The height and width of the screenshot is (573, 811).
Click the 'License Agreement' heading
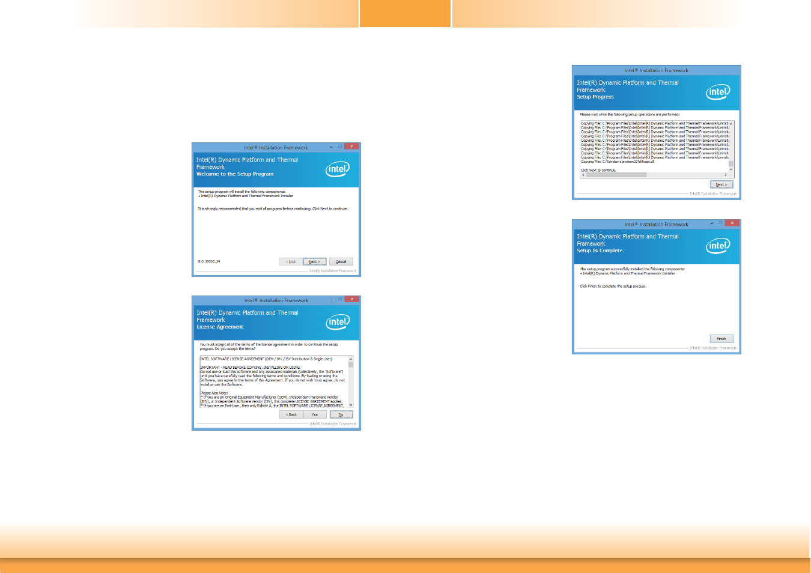click(220, 327)
